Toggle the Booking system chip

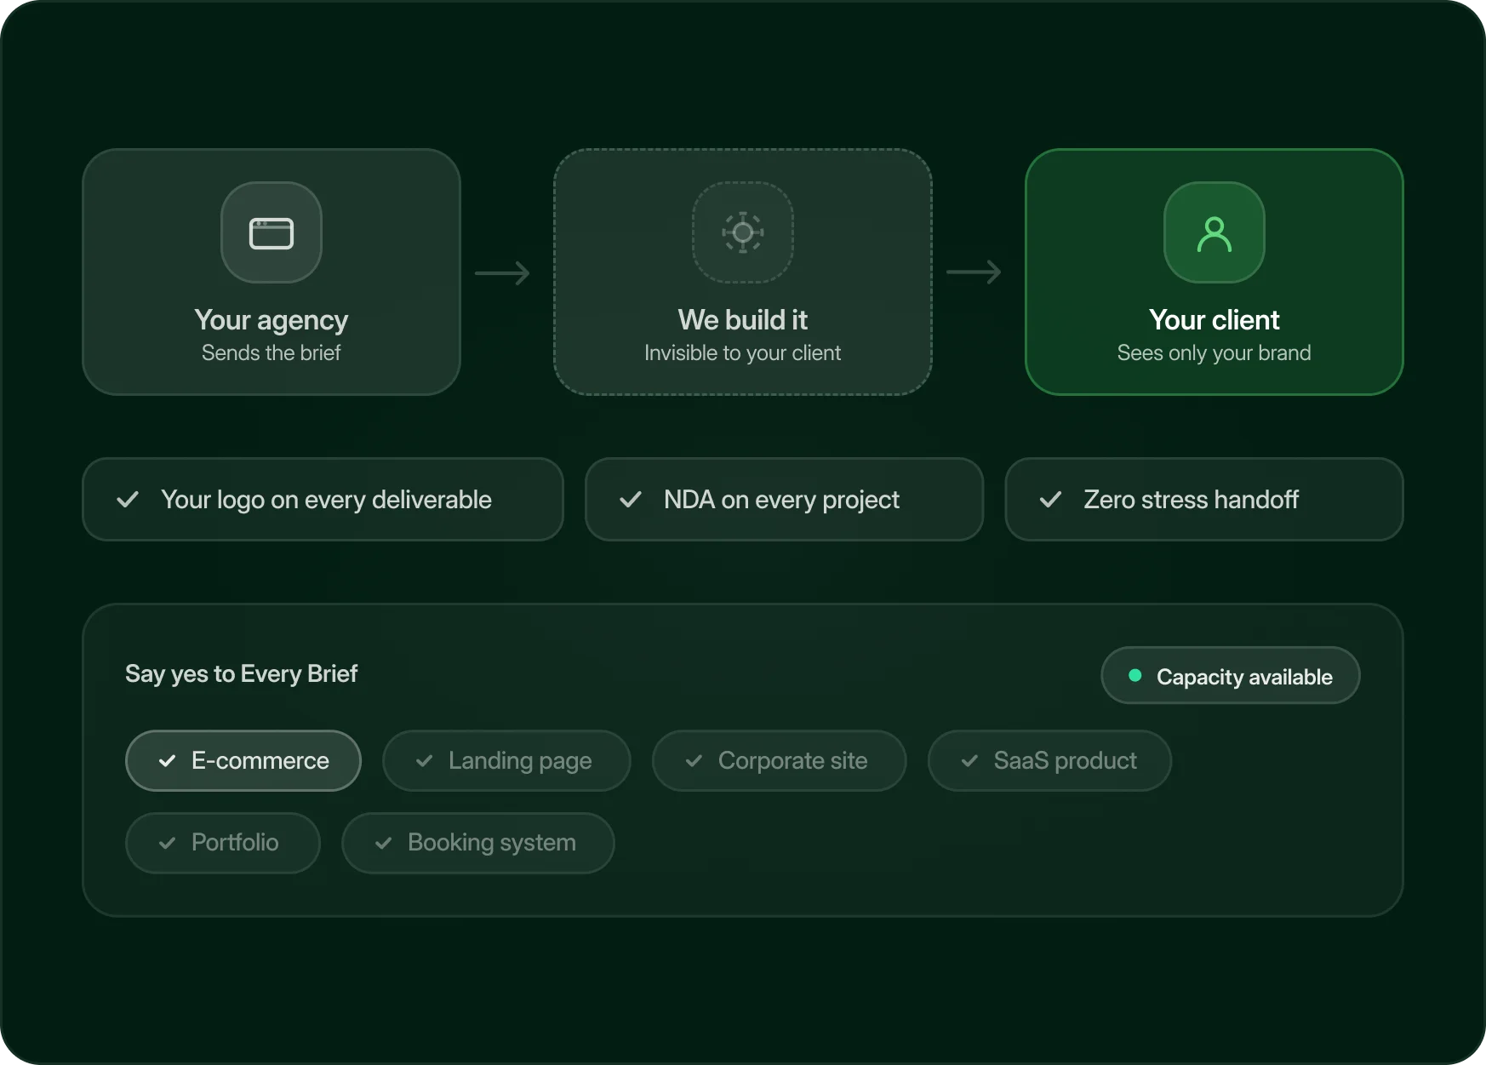point(478,843)
